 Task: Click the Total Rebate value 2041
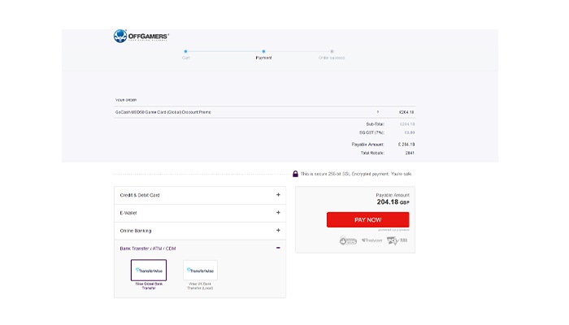tap(410, 153)
